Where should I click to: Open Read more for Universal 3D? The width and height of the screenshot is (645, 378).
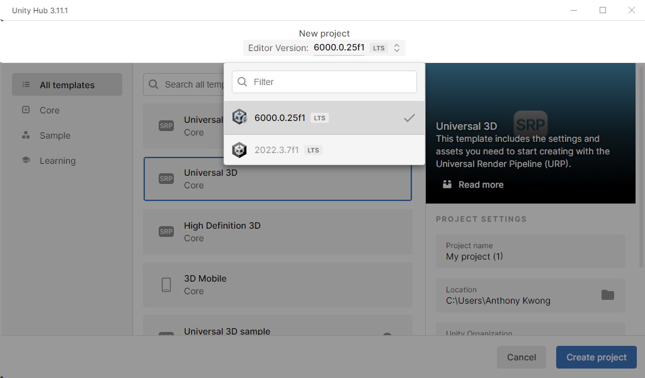point(481,184)
